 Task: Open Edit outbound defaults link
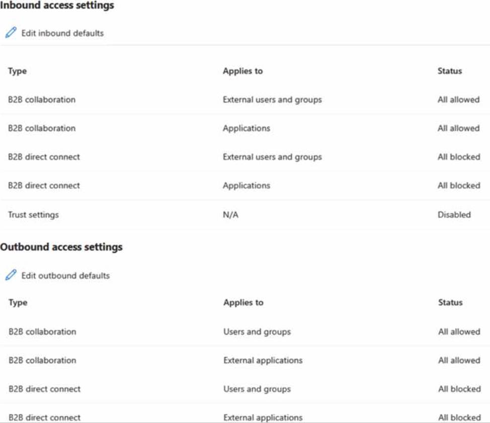(x=65, y=275)
